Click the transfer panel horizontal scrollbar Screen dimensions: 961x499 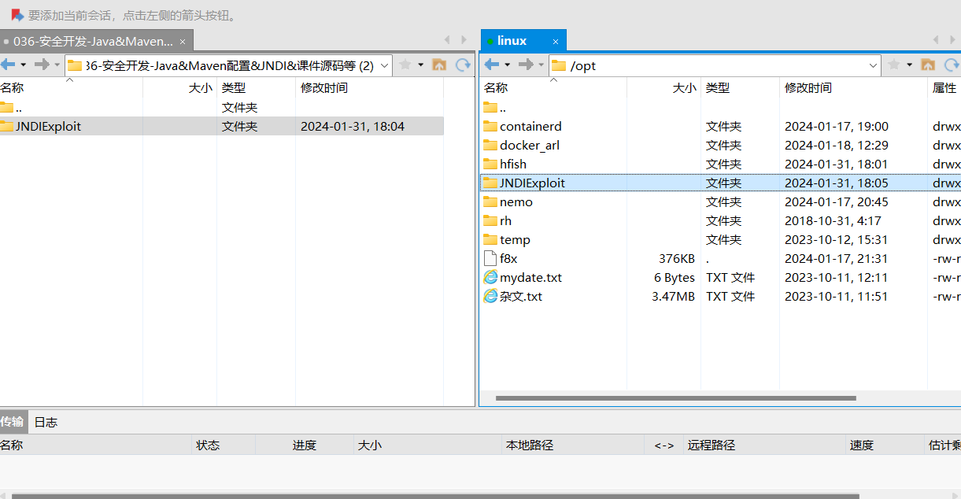(x=435, y=496)
